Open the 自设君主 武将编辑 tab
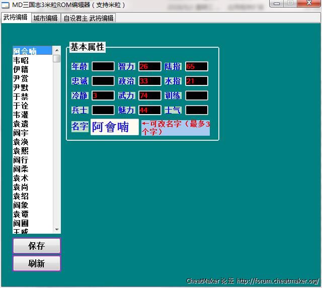 coord(89,18)
